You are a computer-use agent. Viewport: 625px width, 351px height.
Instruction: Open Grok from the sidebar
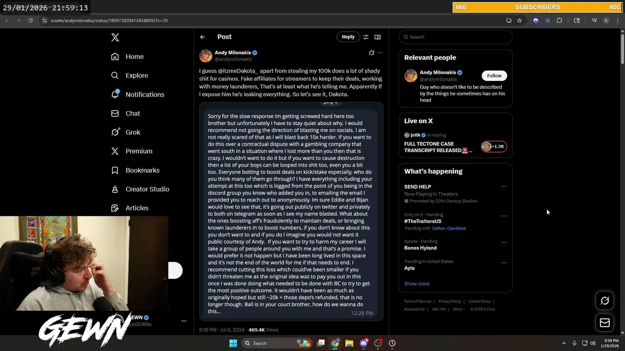[x=125, y=132]
